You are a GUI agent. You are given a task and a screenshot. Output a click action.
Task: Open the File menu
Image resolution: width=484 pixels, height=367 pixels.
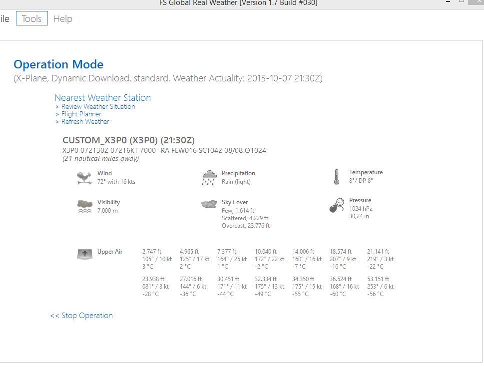coord(4,19)
